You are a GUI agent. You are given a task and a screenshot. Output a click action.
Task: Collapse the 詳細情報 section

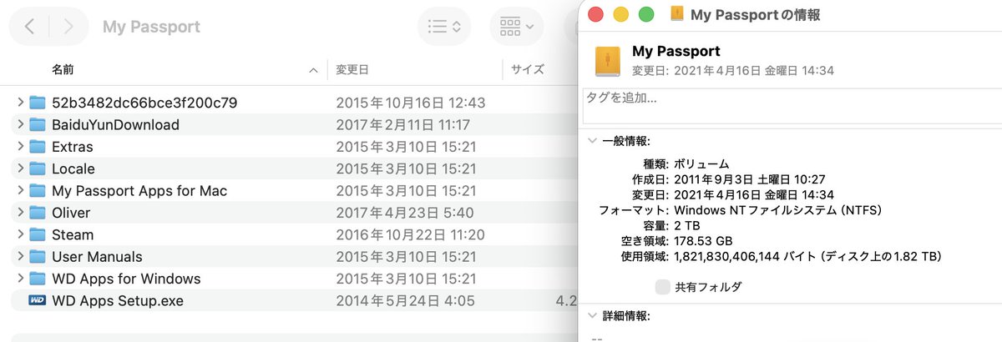[x=592, y=316]
